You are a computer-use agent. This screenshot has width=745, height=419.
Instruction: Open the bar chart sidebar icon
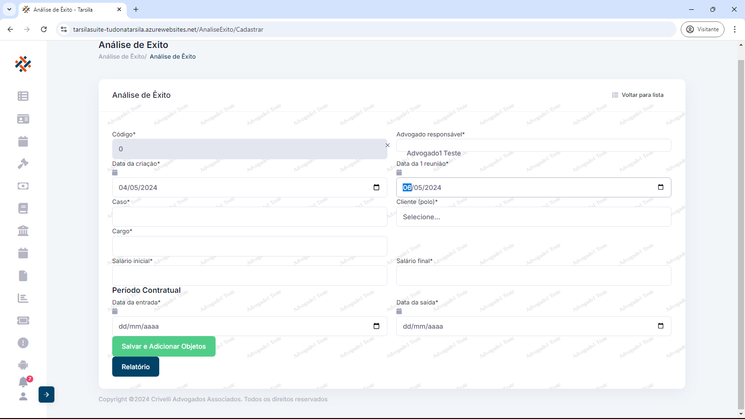click(x=23, y=298)
